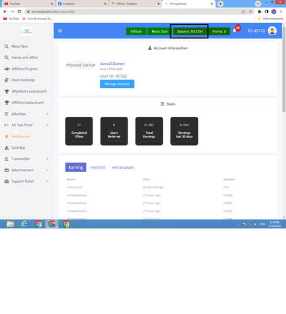Click ID: 45722 in the header

(x=256, y=31)
